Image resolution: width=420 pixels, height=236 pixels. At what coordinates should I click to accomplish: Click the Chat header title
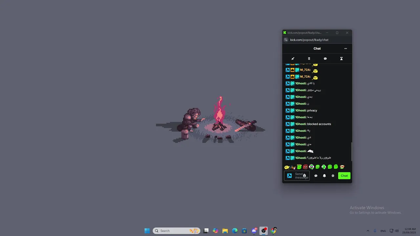pyautogui.click(x=317, y=49)
